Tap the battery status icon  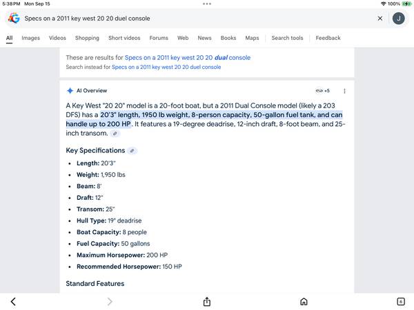coord(406,3)
